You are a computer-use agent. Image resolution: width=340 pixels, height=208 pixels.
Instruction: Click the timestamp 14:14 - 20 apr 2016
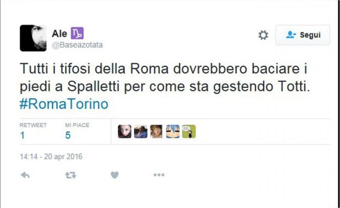pyautogui.click(x=51, y=157)
